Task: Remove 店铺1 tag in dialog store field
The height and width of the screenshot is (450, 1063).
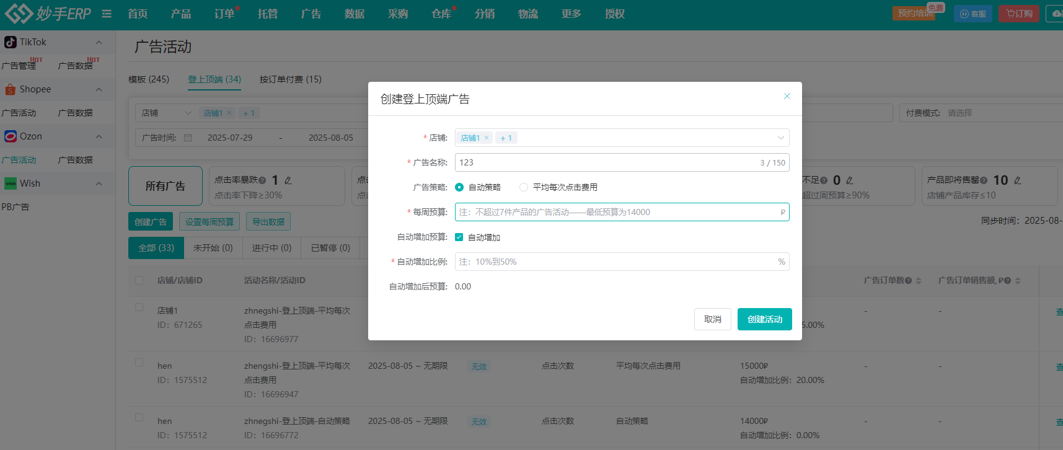Action: (487, 138)
